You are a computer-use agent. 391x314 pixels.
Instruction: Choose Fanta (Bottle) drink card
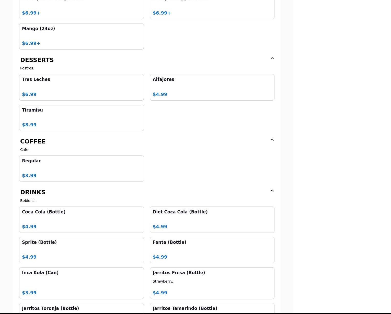click(x=212, y=250)
